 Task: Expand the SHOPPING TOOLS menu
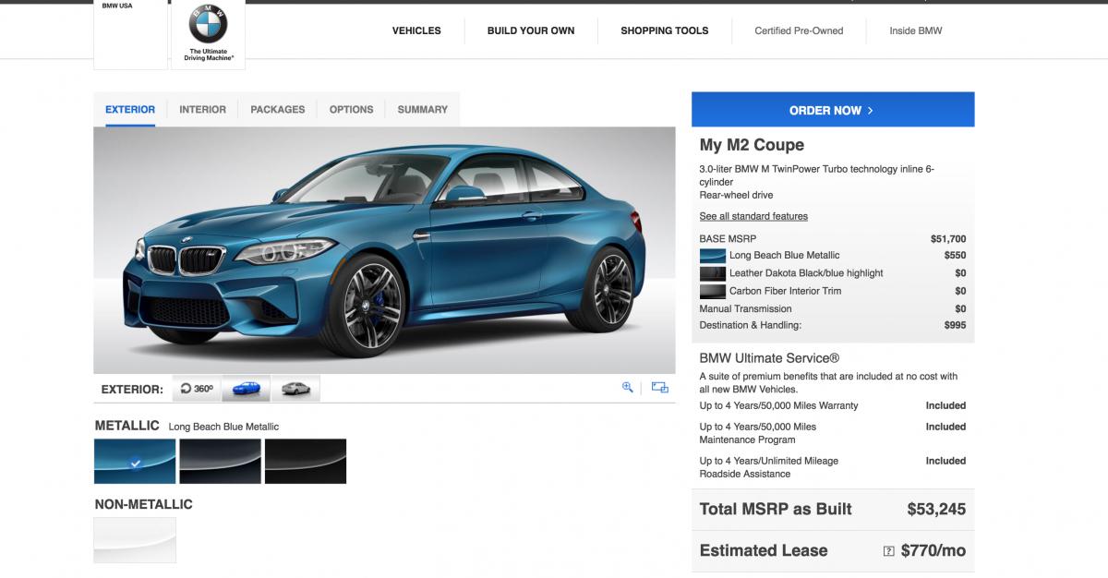pyautogui.click(x=663, y=30)
